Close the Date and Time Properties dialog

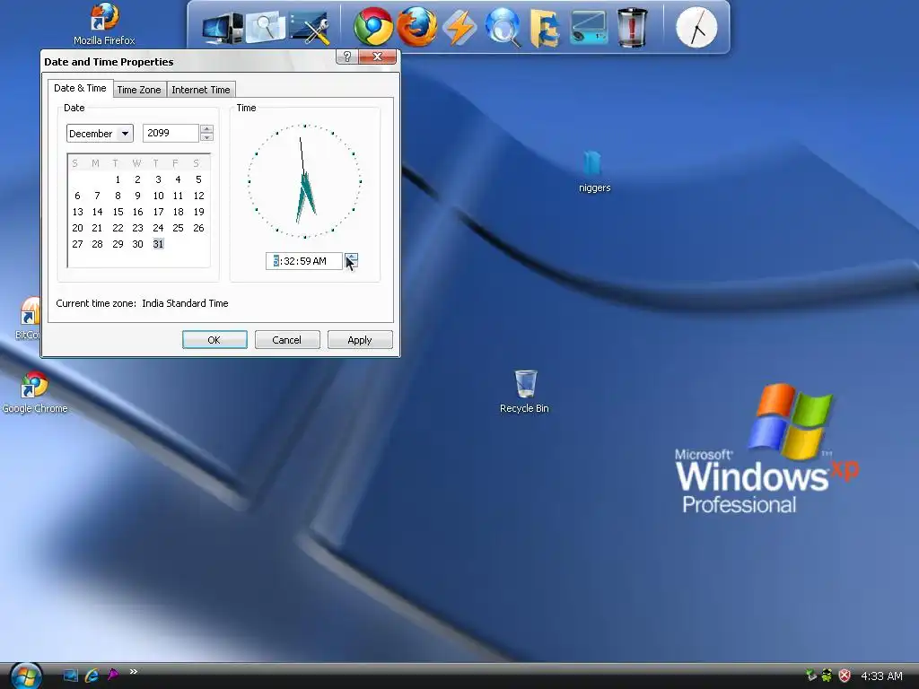378,57
